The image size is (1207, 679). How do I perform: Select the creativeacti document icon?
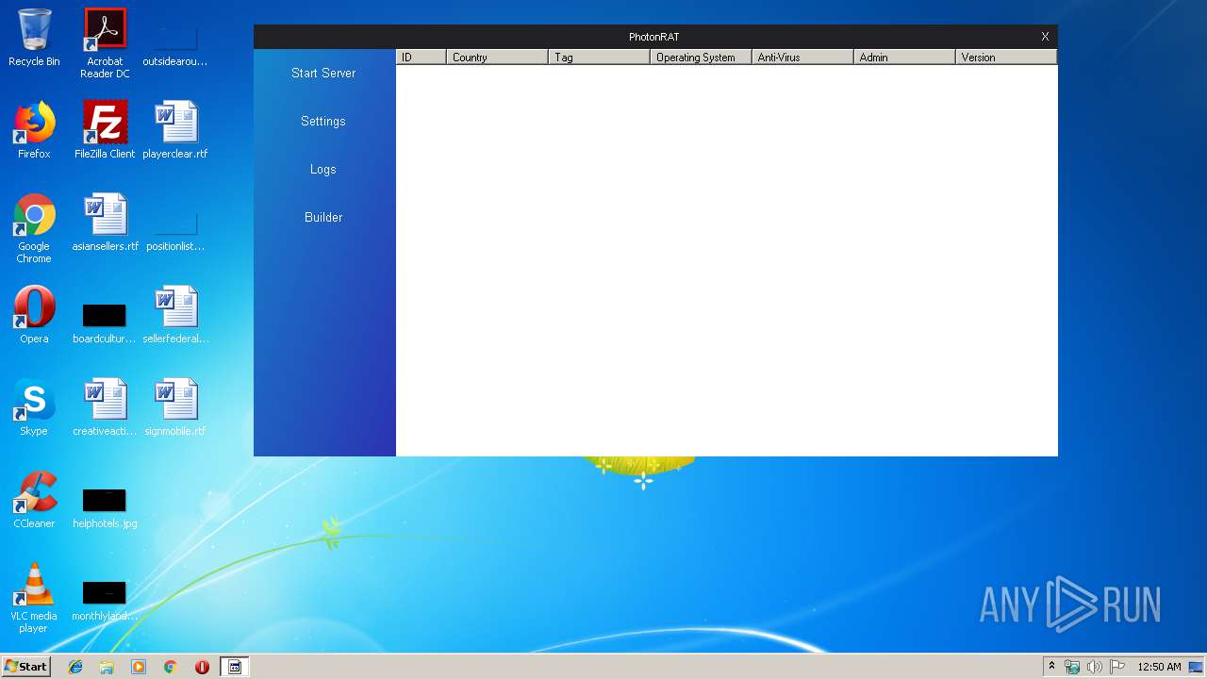coord(105,407)
